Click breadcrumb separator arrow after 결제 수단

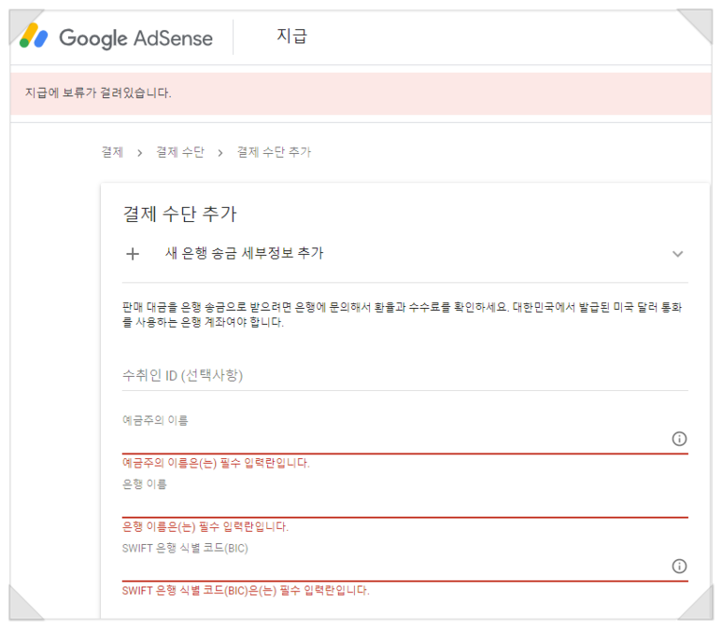(220, 153)
